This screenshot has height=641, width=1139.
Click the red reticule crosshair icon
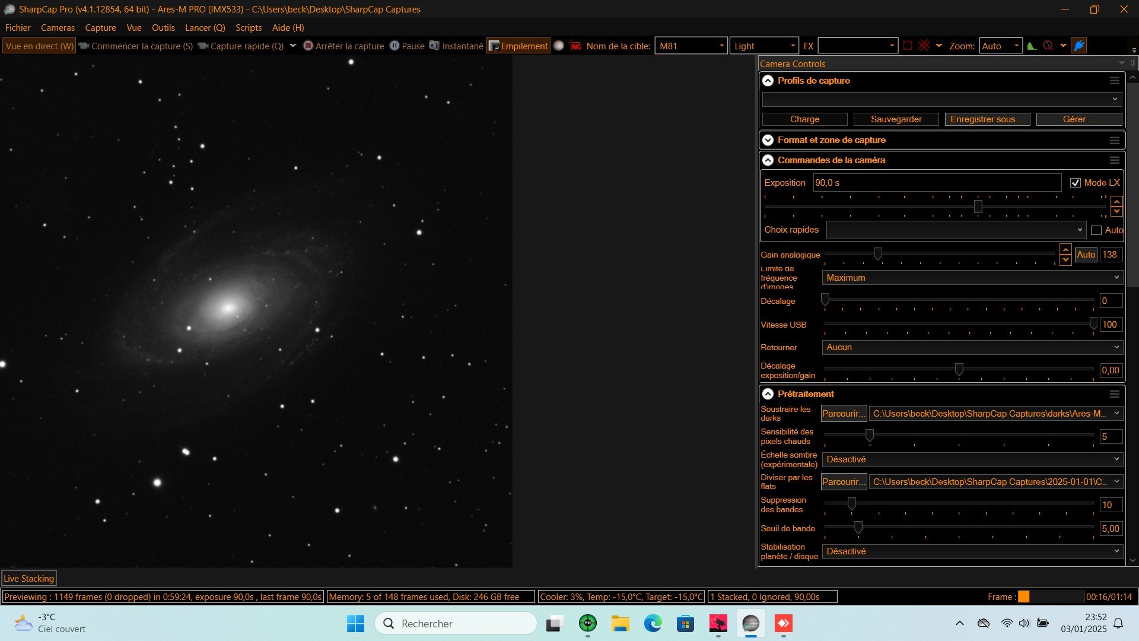coord(924,46)
